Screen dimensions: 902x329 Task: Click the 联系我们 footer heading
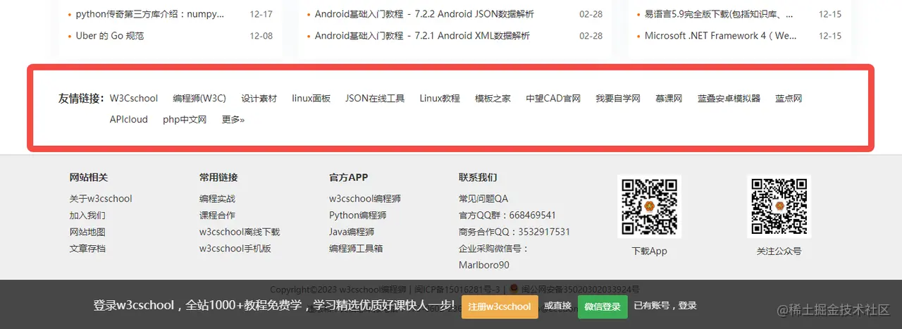(x=478, y=178)
